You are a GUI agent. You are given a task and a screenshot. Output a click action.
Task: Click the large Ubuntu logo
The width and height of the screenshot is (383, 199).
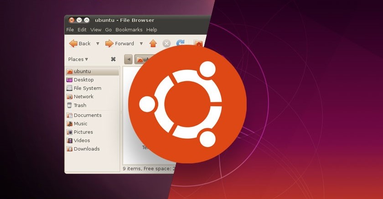click(187, 104)
